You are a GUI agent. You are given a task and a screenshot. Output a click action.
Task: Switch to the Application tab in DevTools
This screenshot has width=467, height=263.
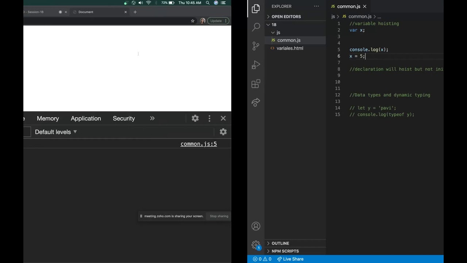[x=86, y=118]
